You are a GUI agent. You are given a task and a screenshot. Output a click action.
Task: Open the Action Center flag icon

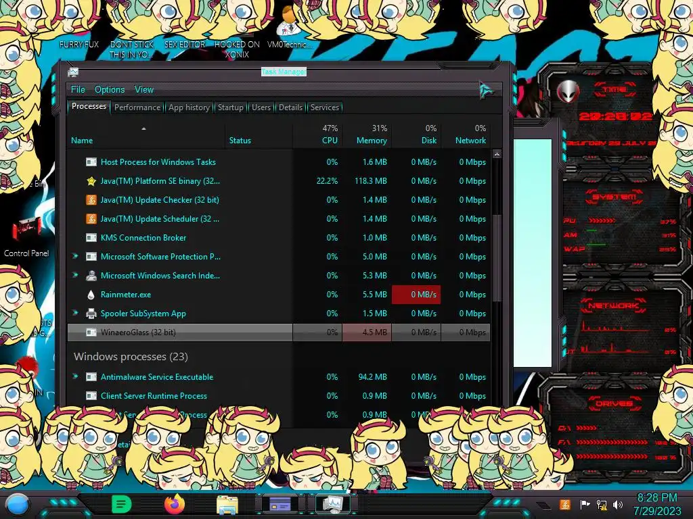pyautogui.click(x=584, y=504)
